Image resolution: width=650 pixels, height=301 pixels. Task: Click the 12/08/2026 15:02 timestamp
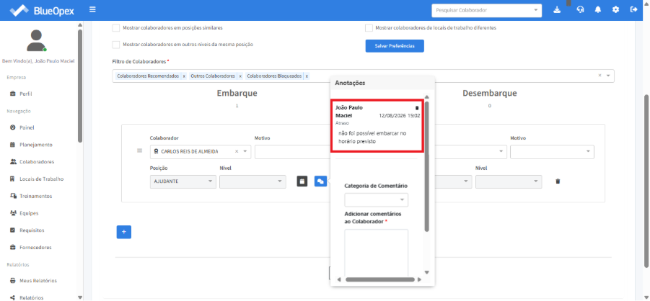[400, 115]
